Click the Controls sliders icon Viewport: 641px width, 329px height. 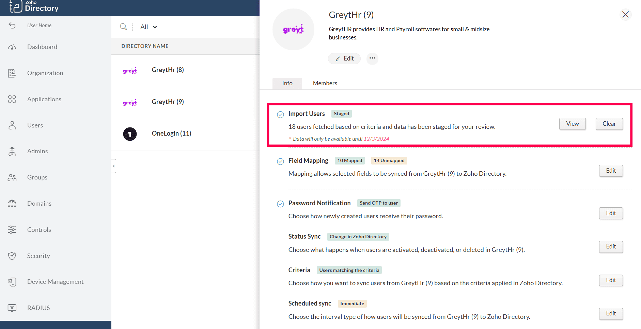coord(12,230)
